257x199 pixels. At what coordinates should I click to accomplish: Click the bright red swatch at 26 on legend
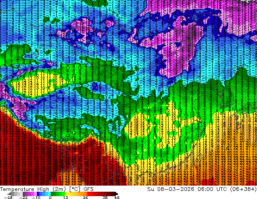(x=88, y=194)
